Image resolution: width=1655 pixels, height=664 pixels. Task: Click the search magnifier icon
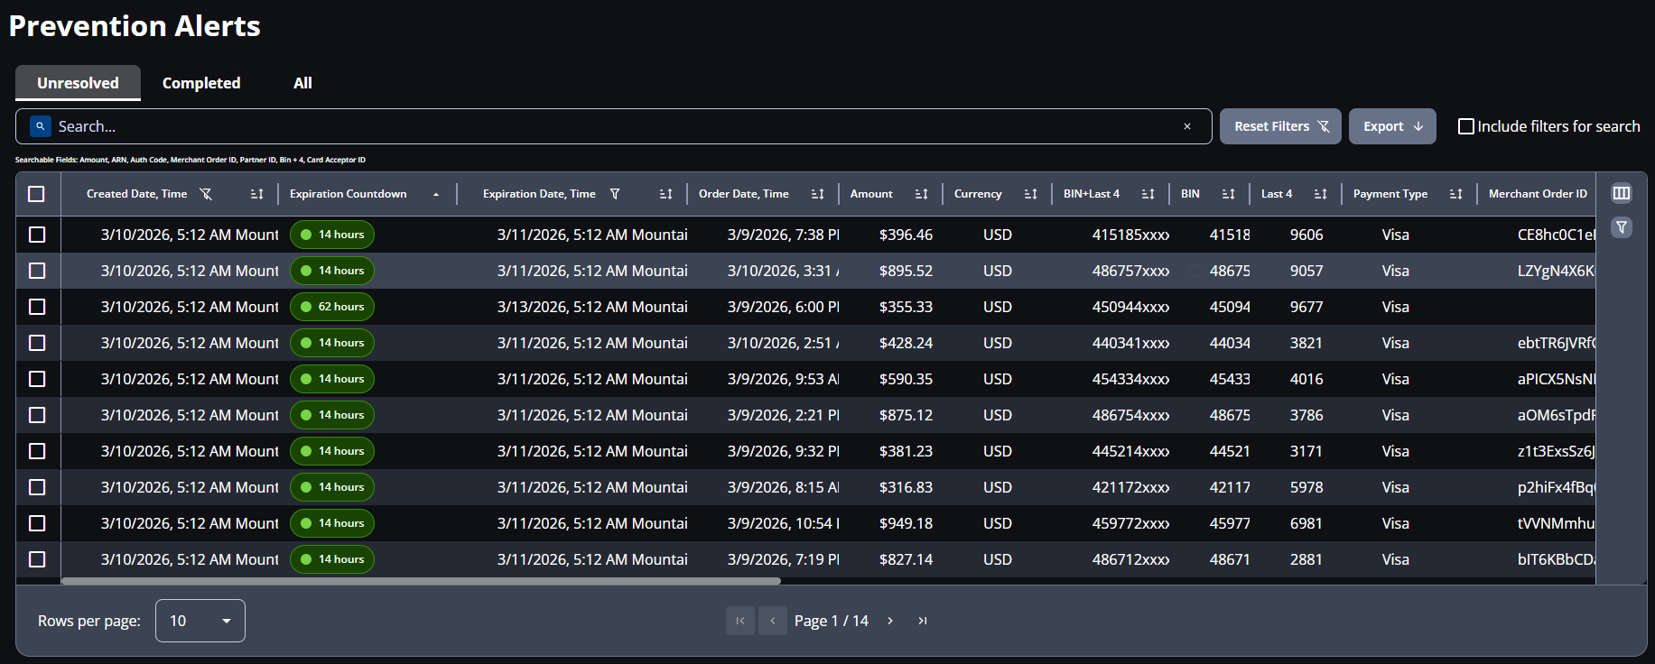click(x=40, y=126)
